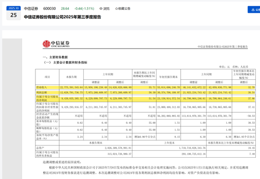Click the CITIC Securities logo in the document
Image resolution: width=260 pixels, height=179 pixels.
[56, 44]
